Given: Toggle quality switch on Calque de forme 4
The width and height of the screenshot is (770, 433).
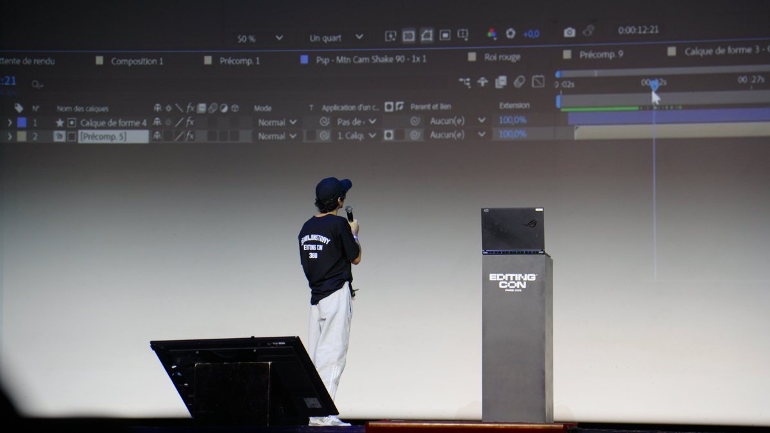Looking at the screenshot, I should pos(179,122).
